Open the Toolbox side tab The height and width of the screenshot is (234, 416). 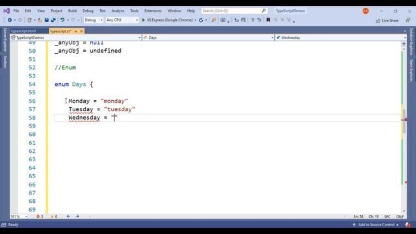pyautogui.click(x=5, y=62)
